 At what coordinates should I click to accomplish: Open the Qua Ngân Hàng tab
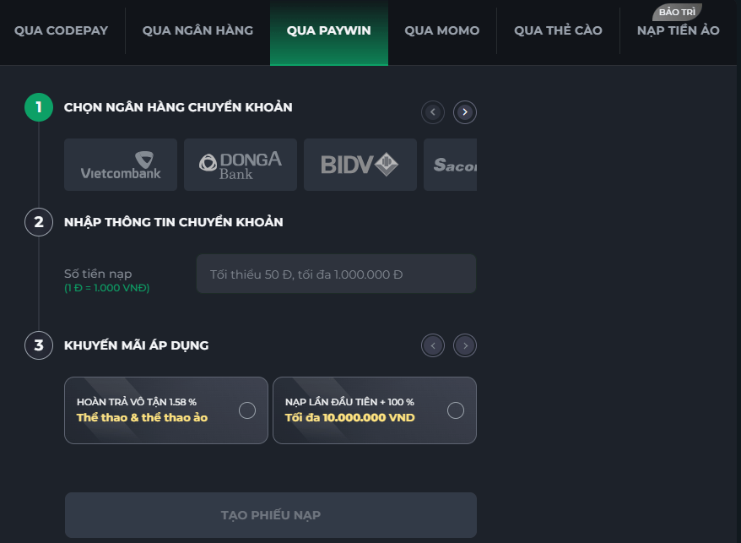click(x=197, y=30)
